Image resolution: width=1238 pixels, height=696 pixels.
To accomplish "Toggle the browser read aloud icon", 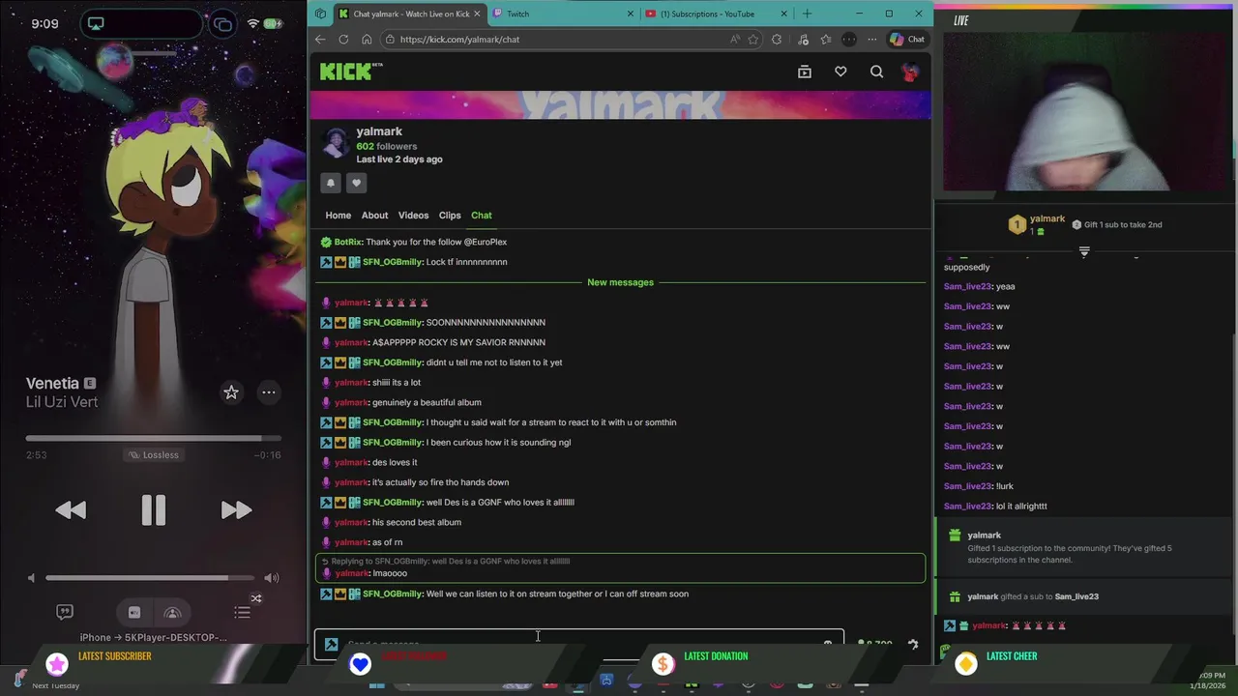I will pyautogui.click(x=735, y=40).
